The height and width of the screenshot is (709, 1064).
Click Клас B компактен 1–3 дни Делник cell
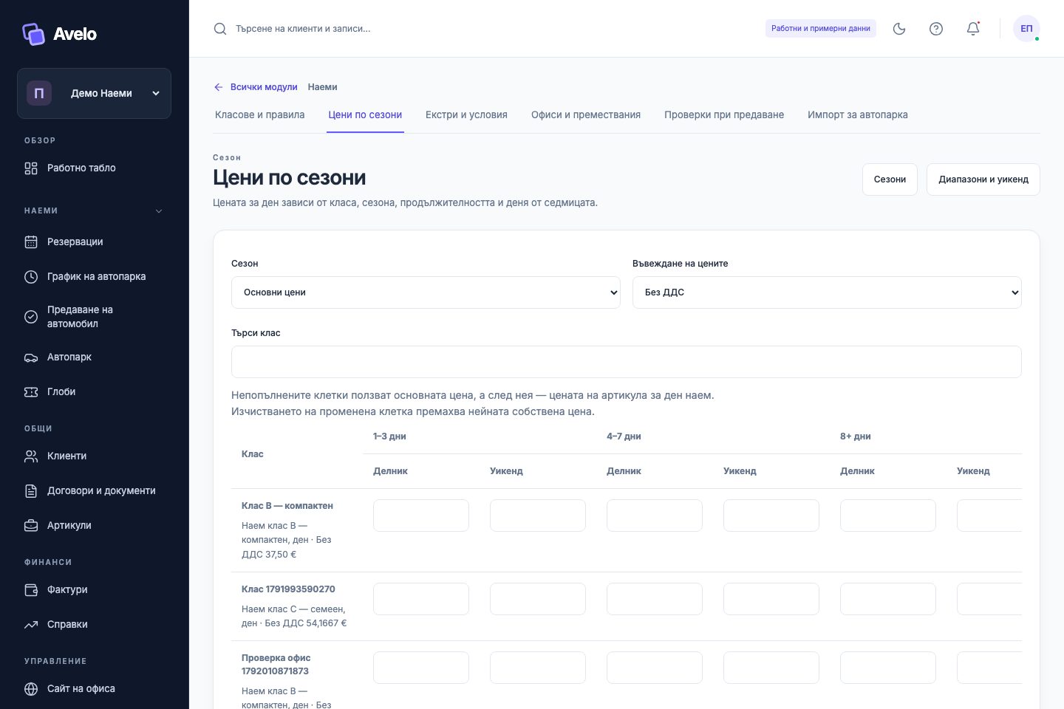(421, 516)
